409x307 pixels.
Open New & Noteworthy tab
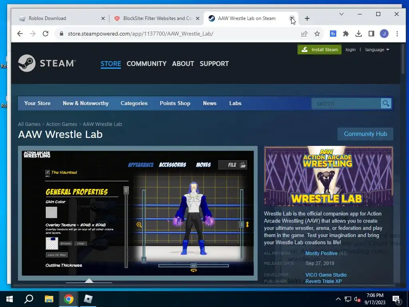(85, 104)
